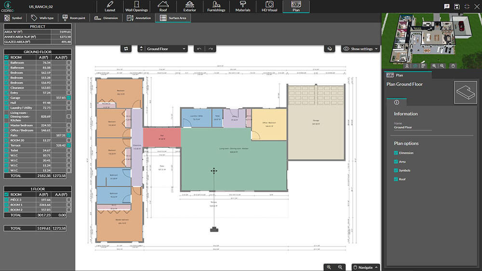Switch to the Furnishings tab
The image size is (482, 271).
point(216,6)
